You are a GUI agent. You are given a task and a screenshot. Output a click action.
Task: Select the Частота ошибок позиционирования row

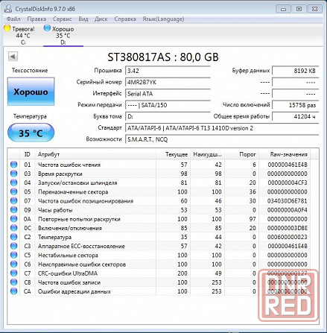point(159,201)
